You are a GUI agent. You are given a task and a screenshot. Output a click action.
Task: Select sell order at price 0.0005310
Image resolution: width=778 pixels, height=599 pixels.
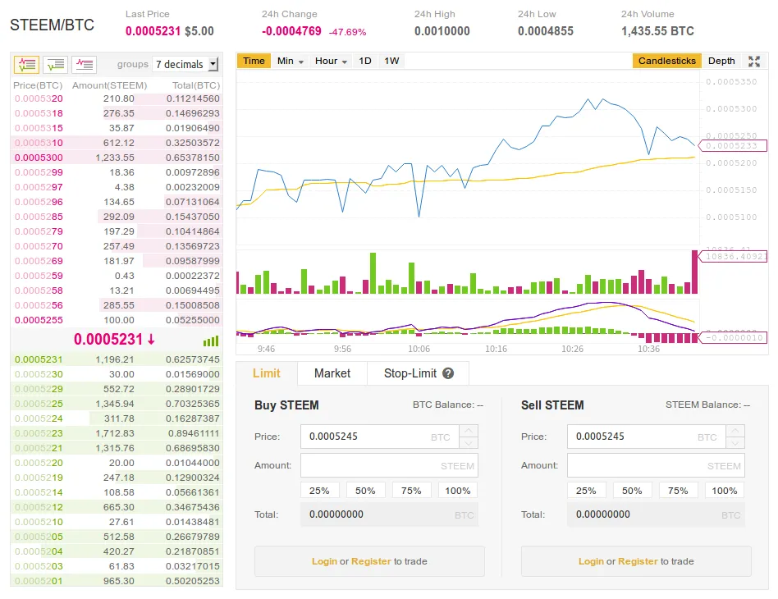pyautogui.click(x=117, y=143)
